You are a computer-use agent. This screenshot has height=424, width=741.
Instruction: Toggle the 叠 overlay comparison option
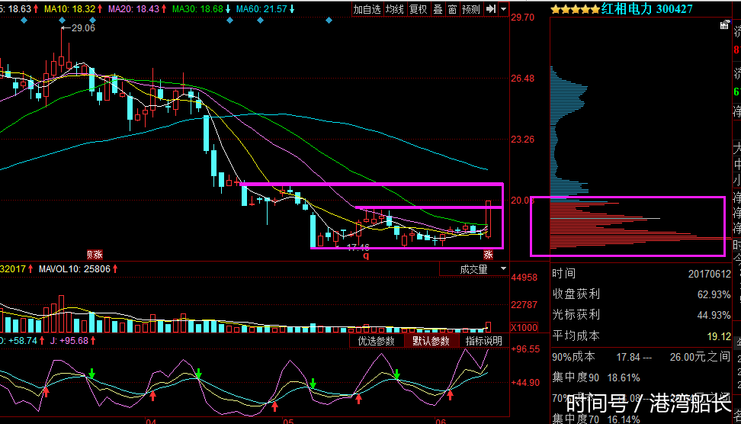click(x=438, y=9)
